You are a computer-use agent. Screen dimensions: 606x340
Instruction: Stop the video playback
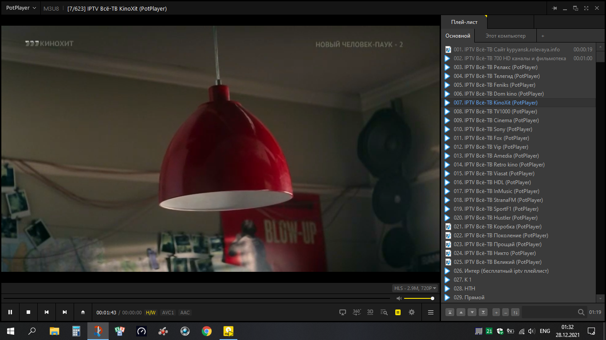pos(28,312)
